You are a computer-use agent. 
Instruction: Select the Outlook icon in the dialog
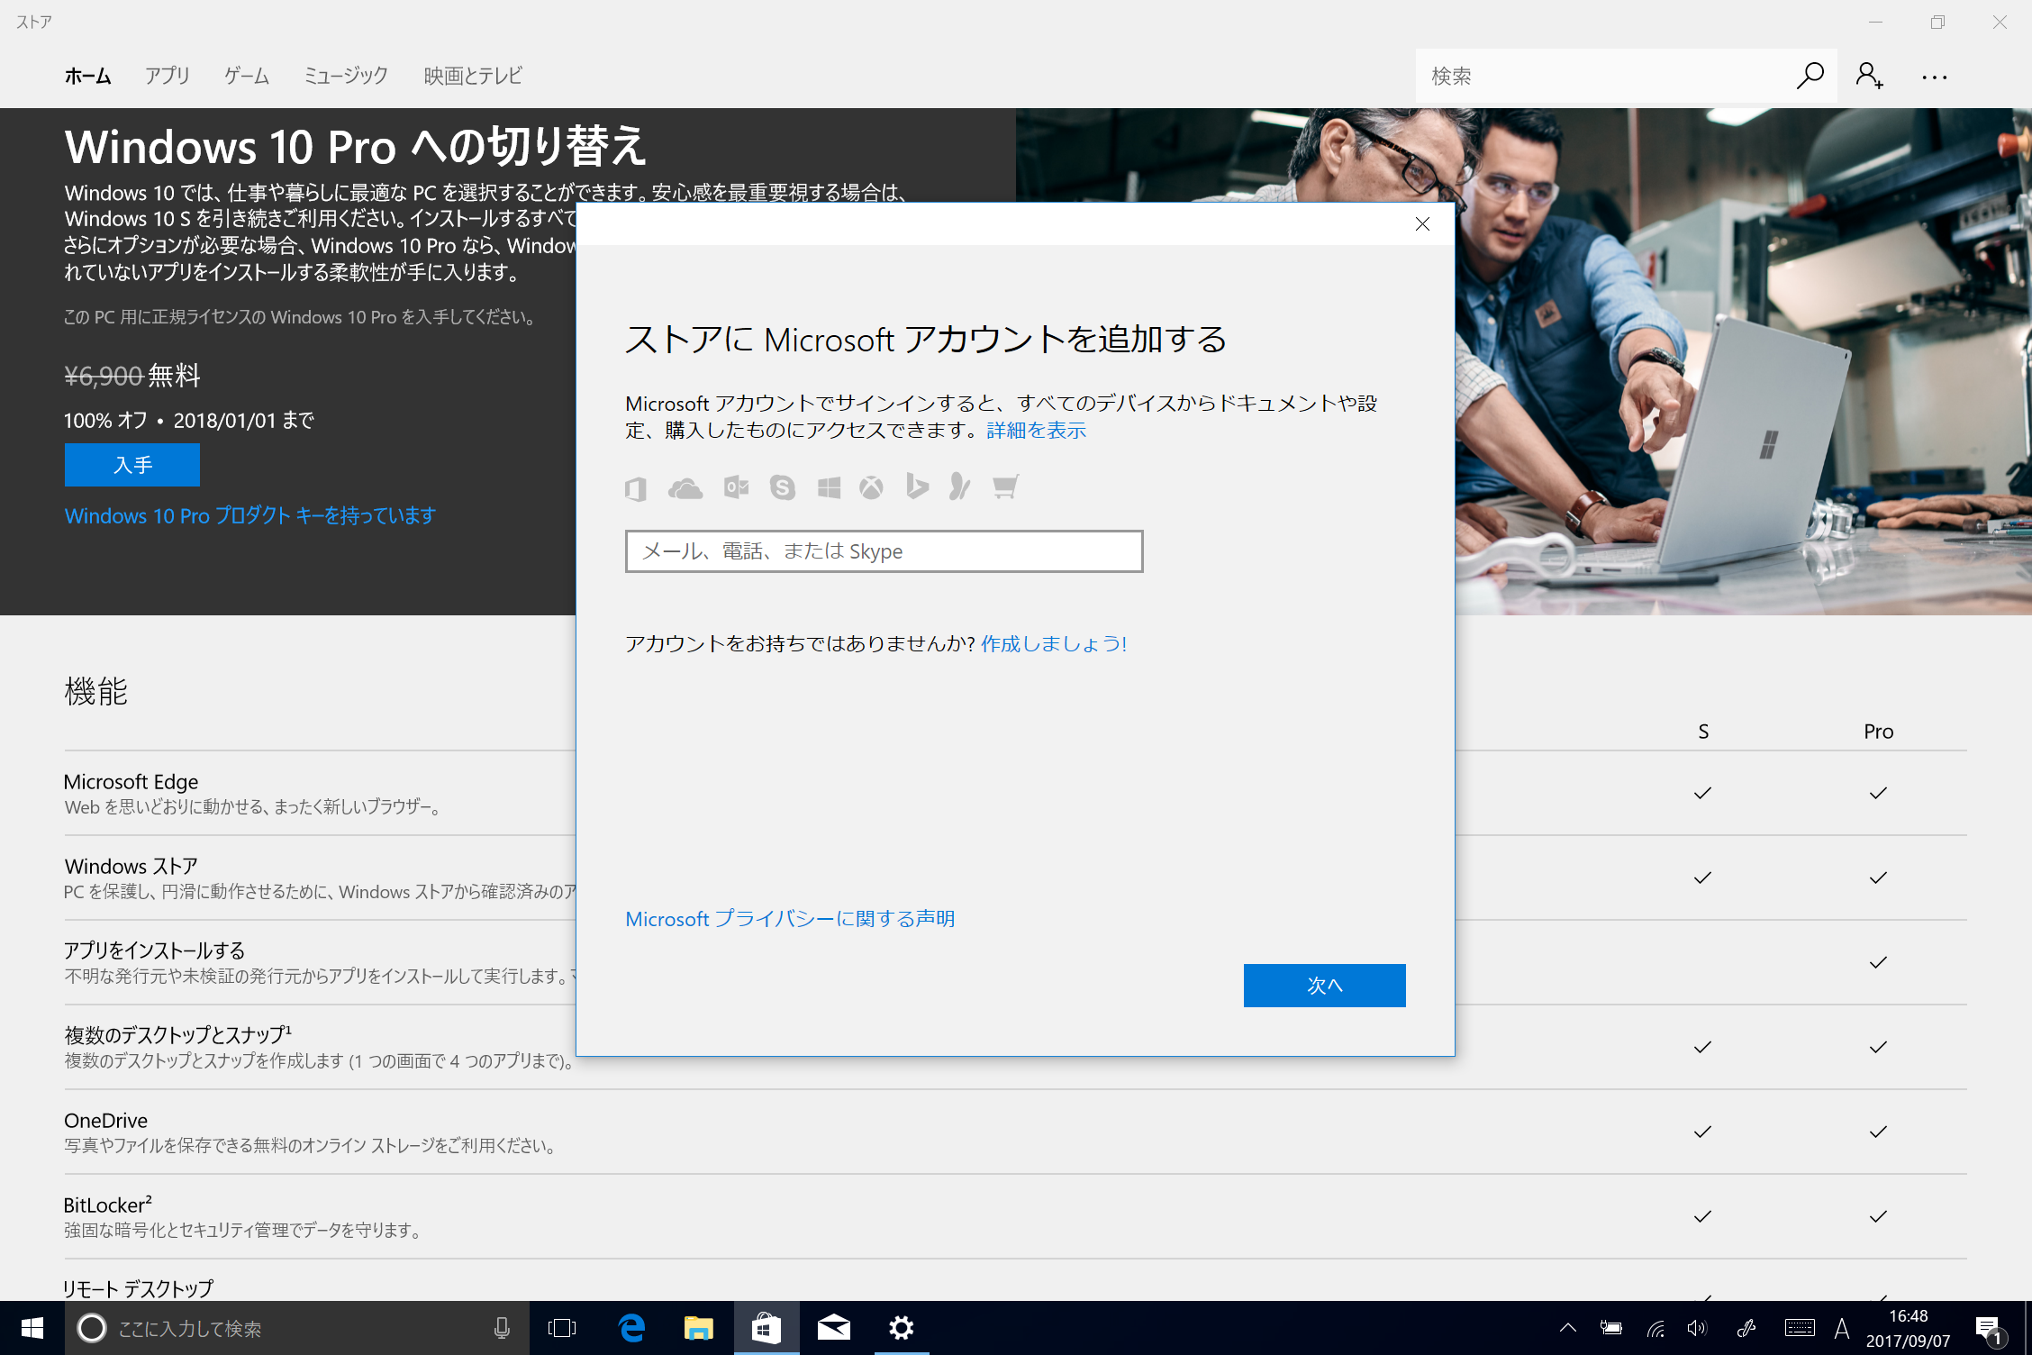(x=735, y=487)
